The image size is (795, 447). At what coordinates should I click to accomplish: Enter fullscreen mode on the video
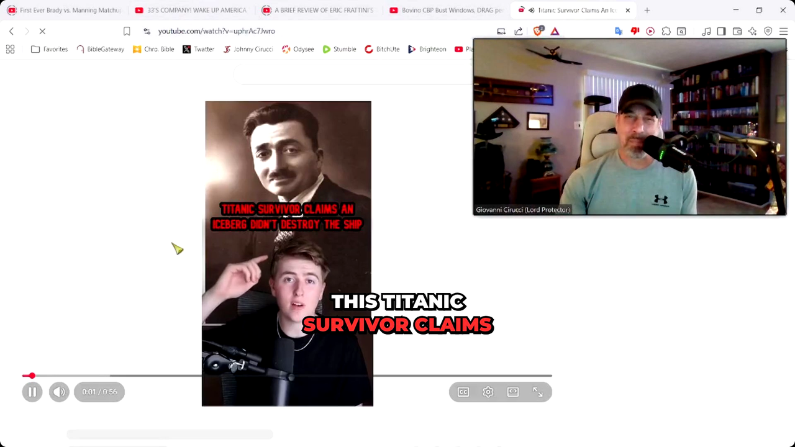click(x=538, y=392)
